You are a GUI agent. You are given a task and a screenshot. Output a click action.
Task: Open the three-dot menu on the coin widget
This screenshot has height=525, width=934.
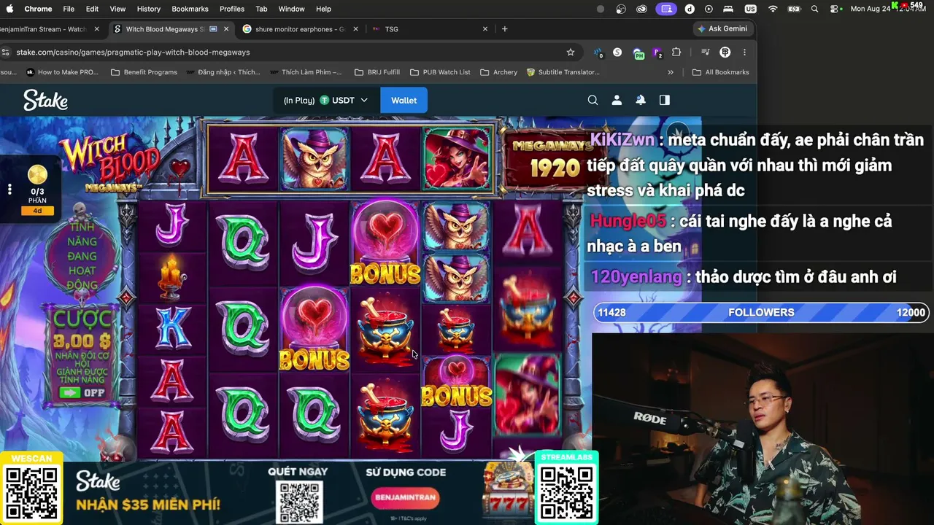coord(9,190)
